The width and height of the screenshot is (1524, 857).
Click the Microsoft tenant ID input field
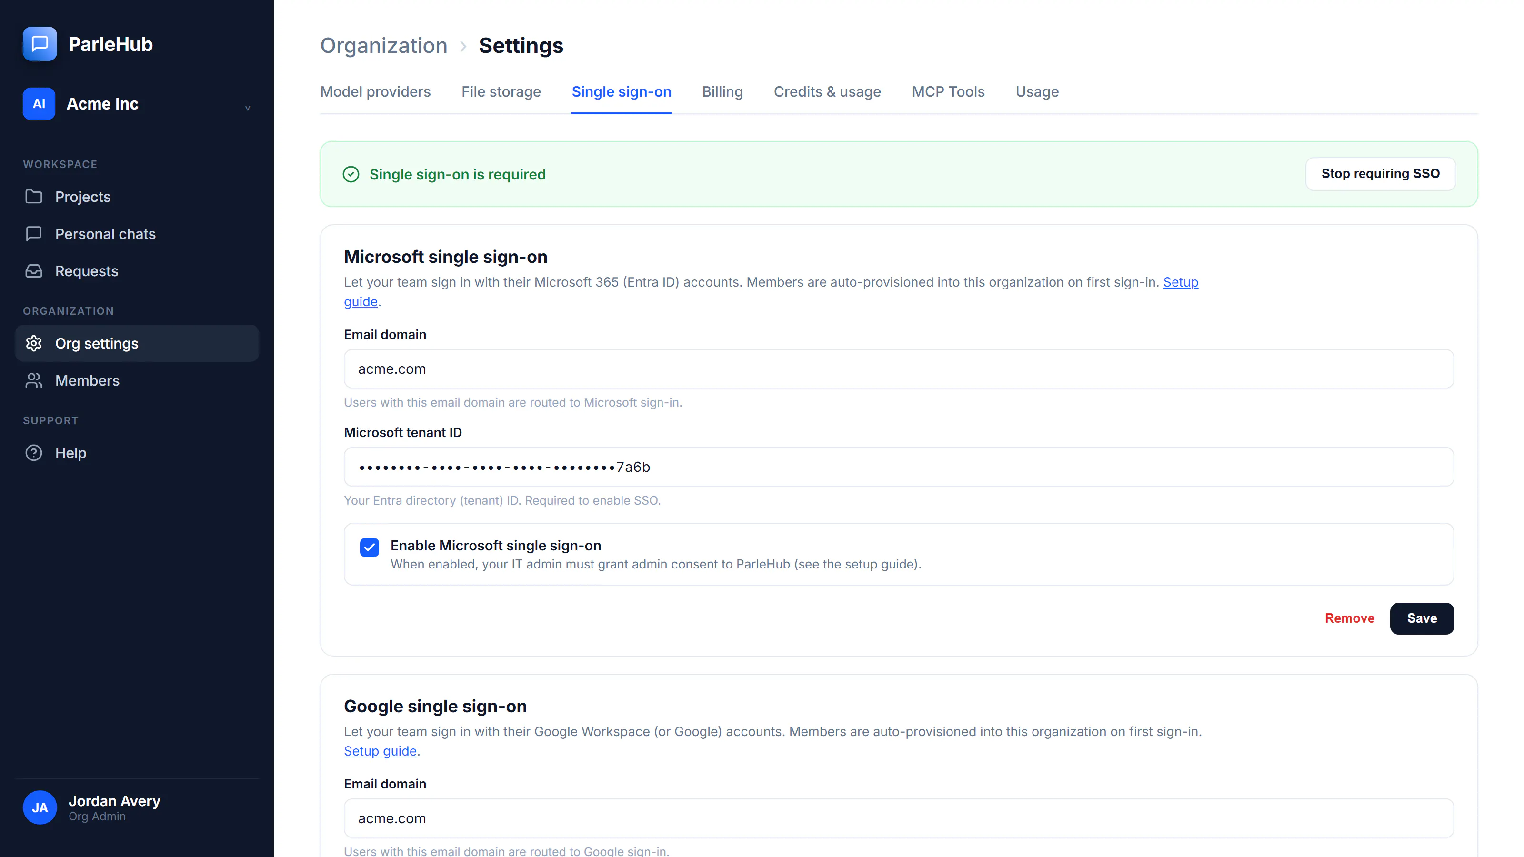coord(899,467)
